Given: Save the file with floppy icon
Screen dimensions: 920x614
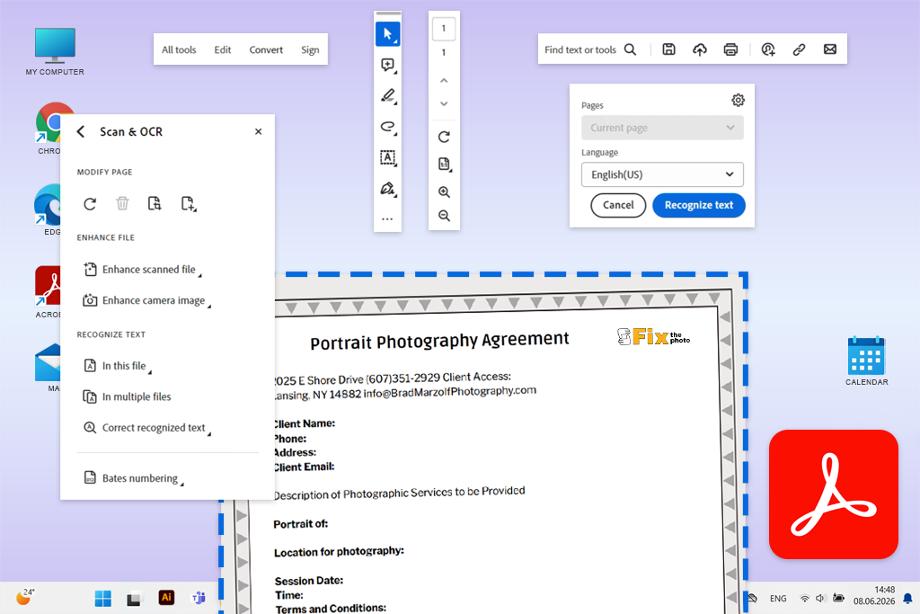Looking at the screenshot, I should coord(668,49).
